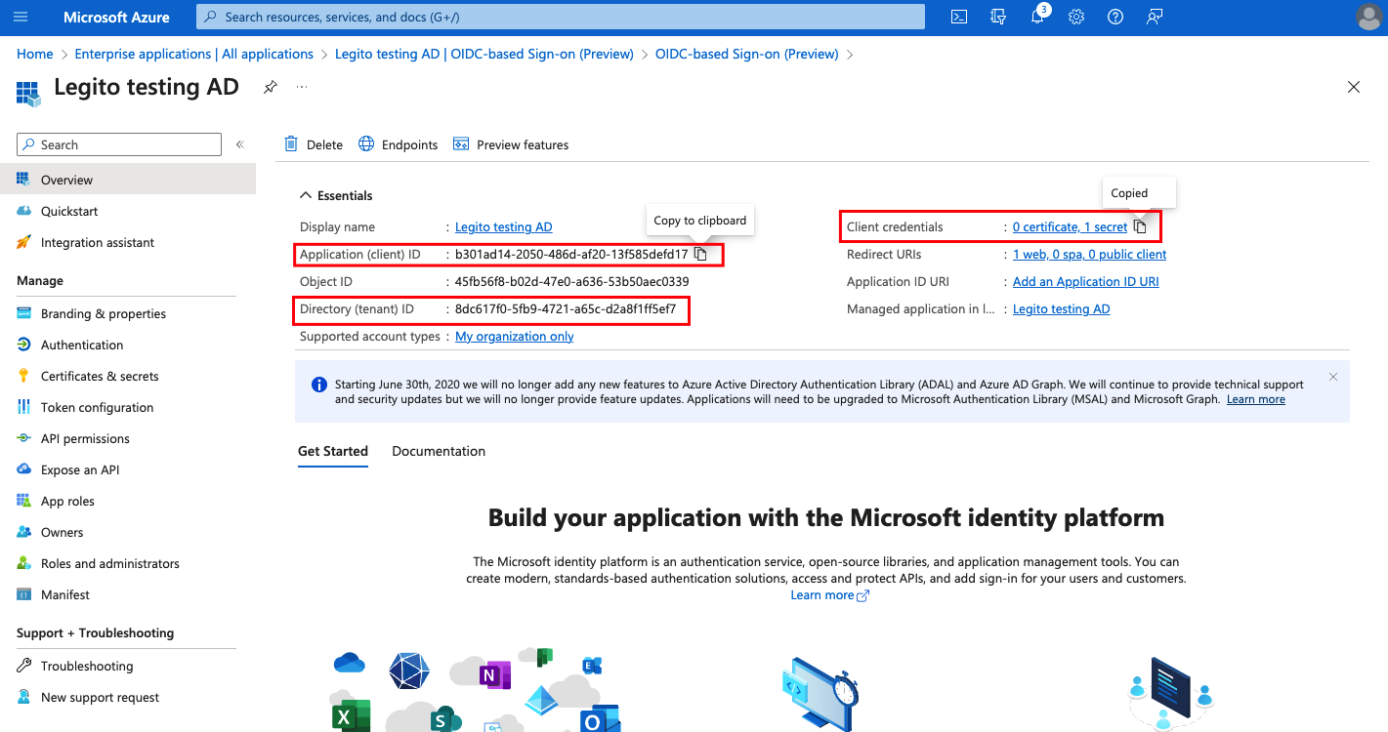Click the Endpoints globe icon
The width and height of the screenshot is (1388, 732).
click(x=366, y=144)
